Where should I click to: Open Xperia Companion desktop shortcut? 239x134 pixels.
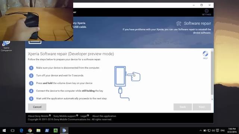tap(6, 46)
